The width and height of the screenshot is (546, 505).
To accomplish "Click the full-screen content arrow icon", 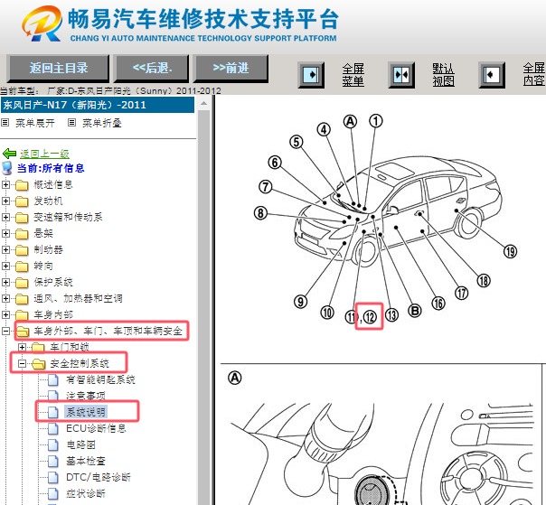I will 492,75.
